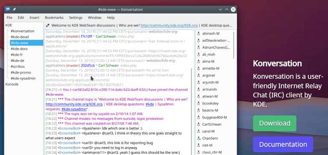The image size is (328, 155).
Task: Click the 'Channel modes' message line
Action: (104, 119)
